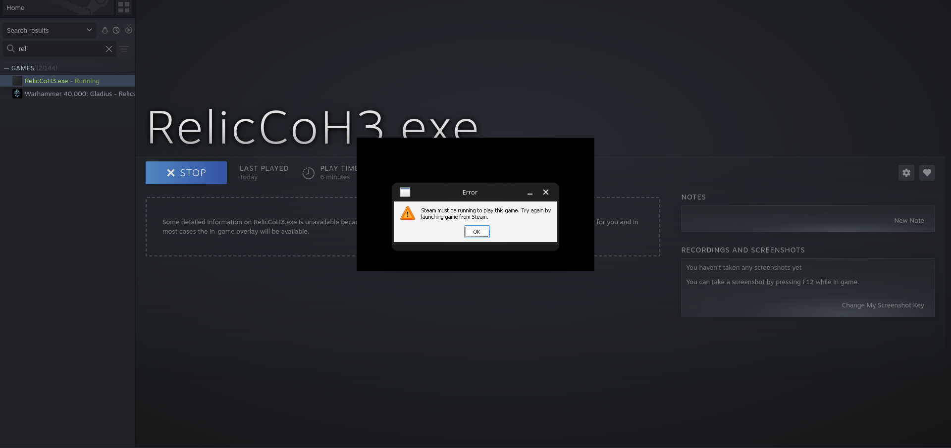
Task: Click the magnifier search icon
Action: [10, 49]
